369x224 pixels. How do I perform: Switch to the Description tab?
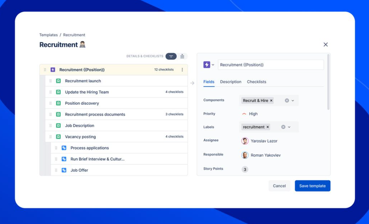click(231, 82)
